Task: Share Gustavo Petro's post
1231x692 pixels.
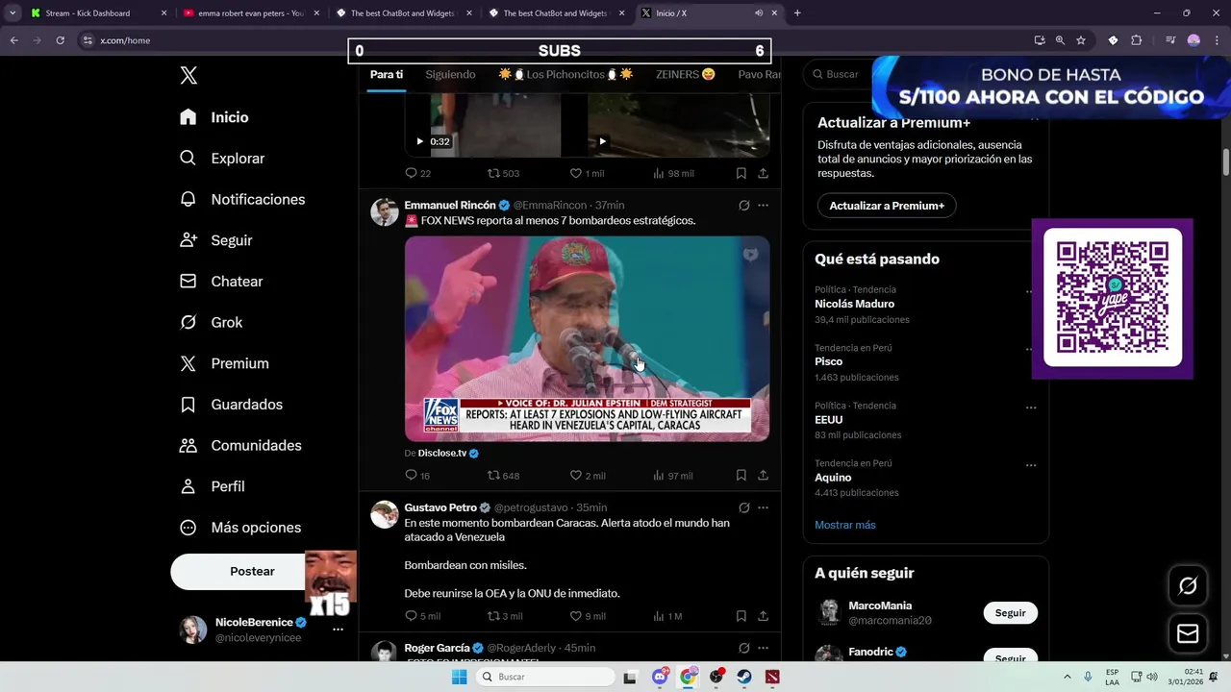Action: tap(763, 615)
